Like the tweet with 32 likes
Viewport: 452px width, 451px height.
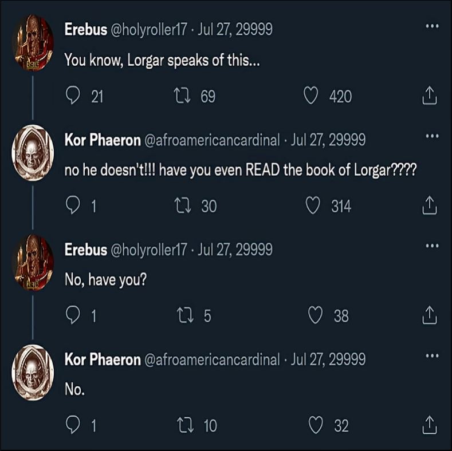tap(316, 425)
